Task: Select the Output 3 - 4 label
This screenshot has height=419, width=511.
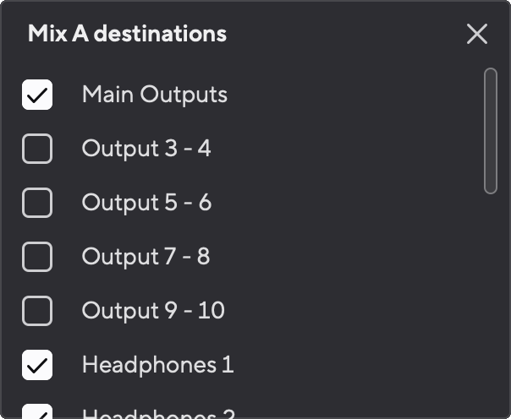Action: (x=146, y=149)
